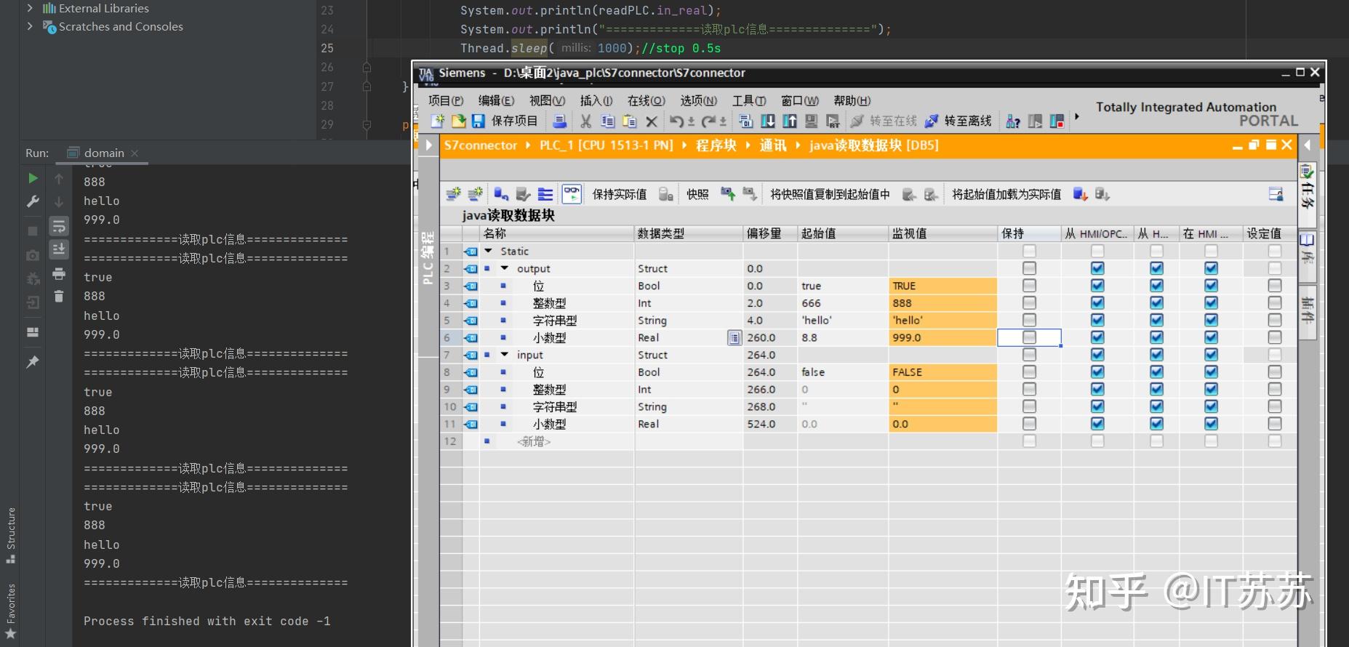Open run configuration wrench icon in Run panel
Image resolution: width=1349 pixels, height=647 pixels.
[x=33, y=201]
